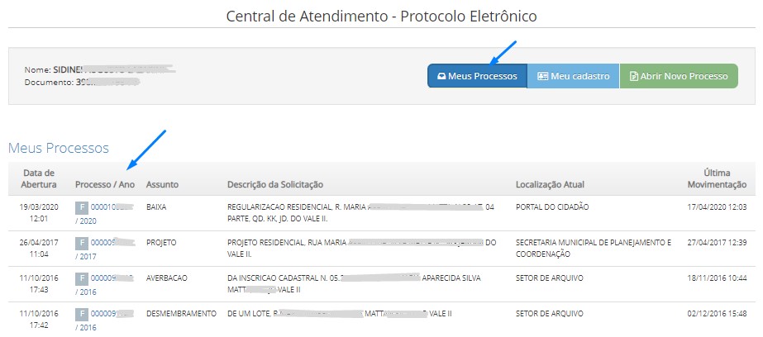Click the Assunto column header
Screen dimensions: 763x337
(x=162, y=183)
